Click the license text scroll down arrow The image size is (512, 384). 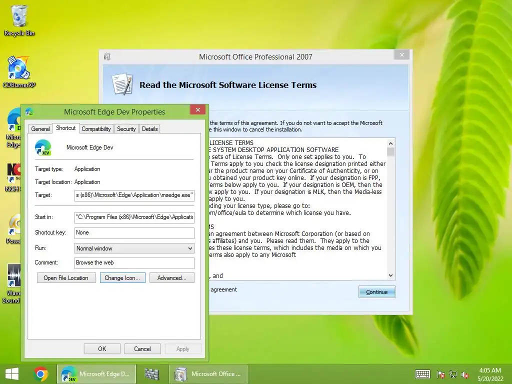[390, 275]
